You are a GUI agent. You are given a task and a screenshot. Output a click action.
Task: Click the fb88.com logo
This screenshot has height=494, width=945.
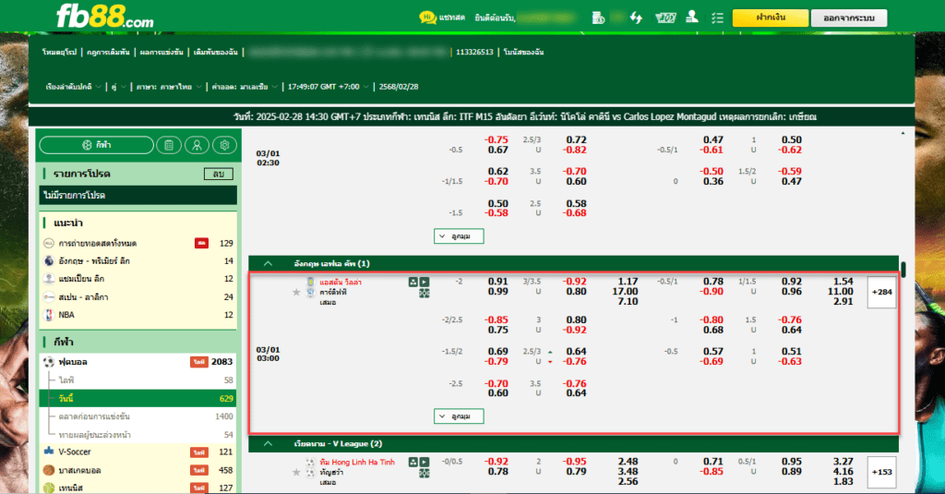point(105,17)
